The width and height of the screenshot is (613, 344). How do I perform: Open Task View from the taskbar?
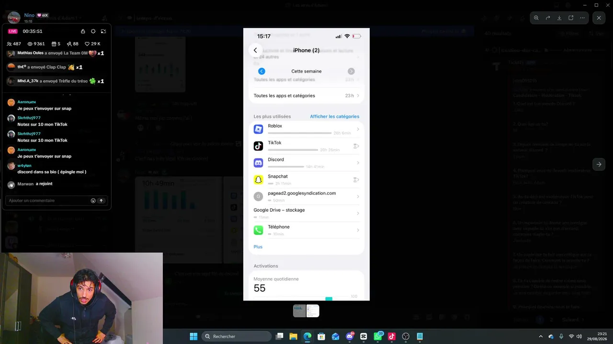(x=280, y=336)
